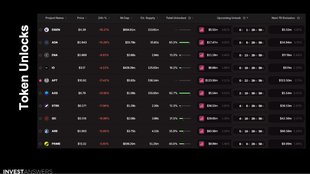Open the Next 7D Emission info icon
This screenshot has width=310, height=174.
coord(298,18)
